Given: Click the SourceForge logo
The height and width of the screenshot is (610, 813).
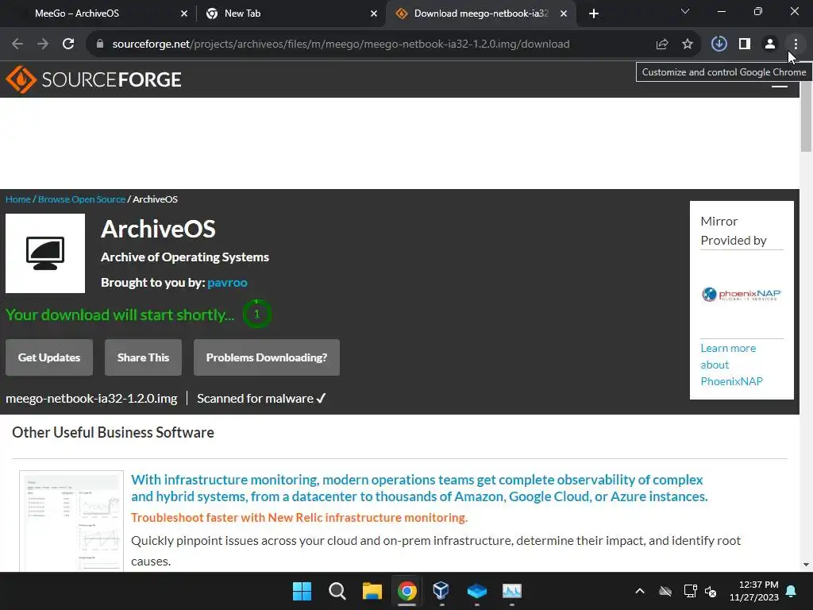Looking at the screenshot, I should click(x=94, y=79).
